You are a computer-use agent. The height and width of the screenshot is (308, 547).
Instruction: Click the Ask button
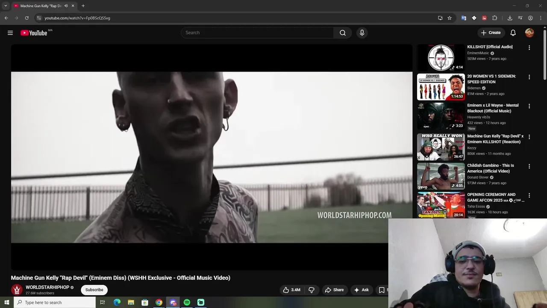point(362,290)
